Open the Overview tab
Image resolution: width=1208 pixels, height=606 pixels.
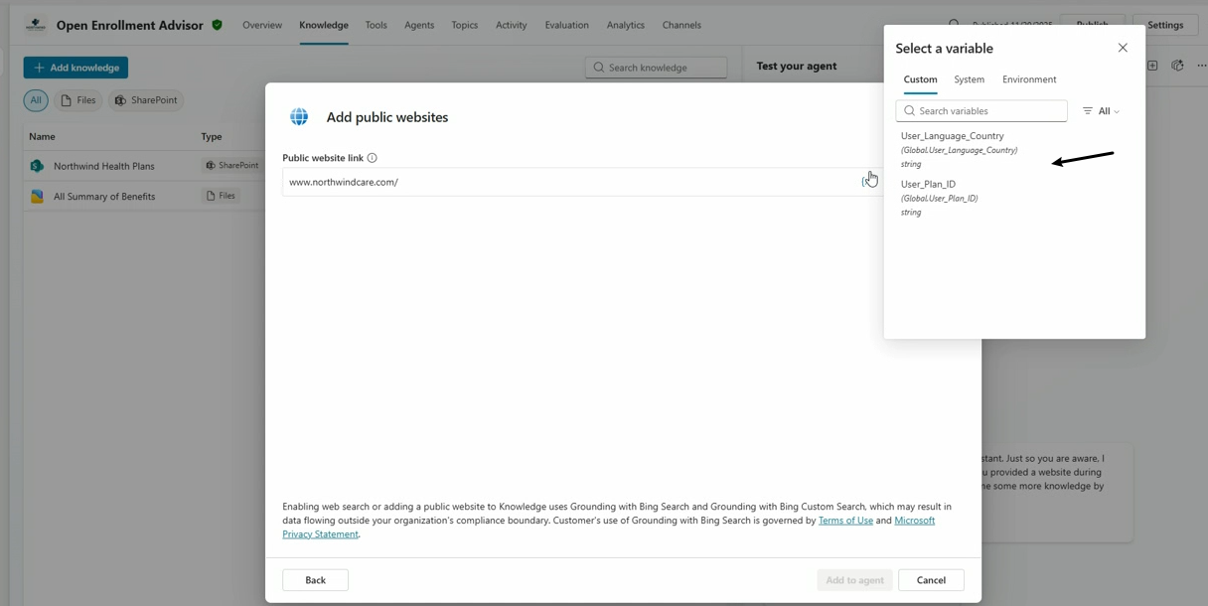click(262, 25)
